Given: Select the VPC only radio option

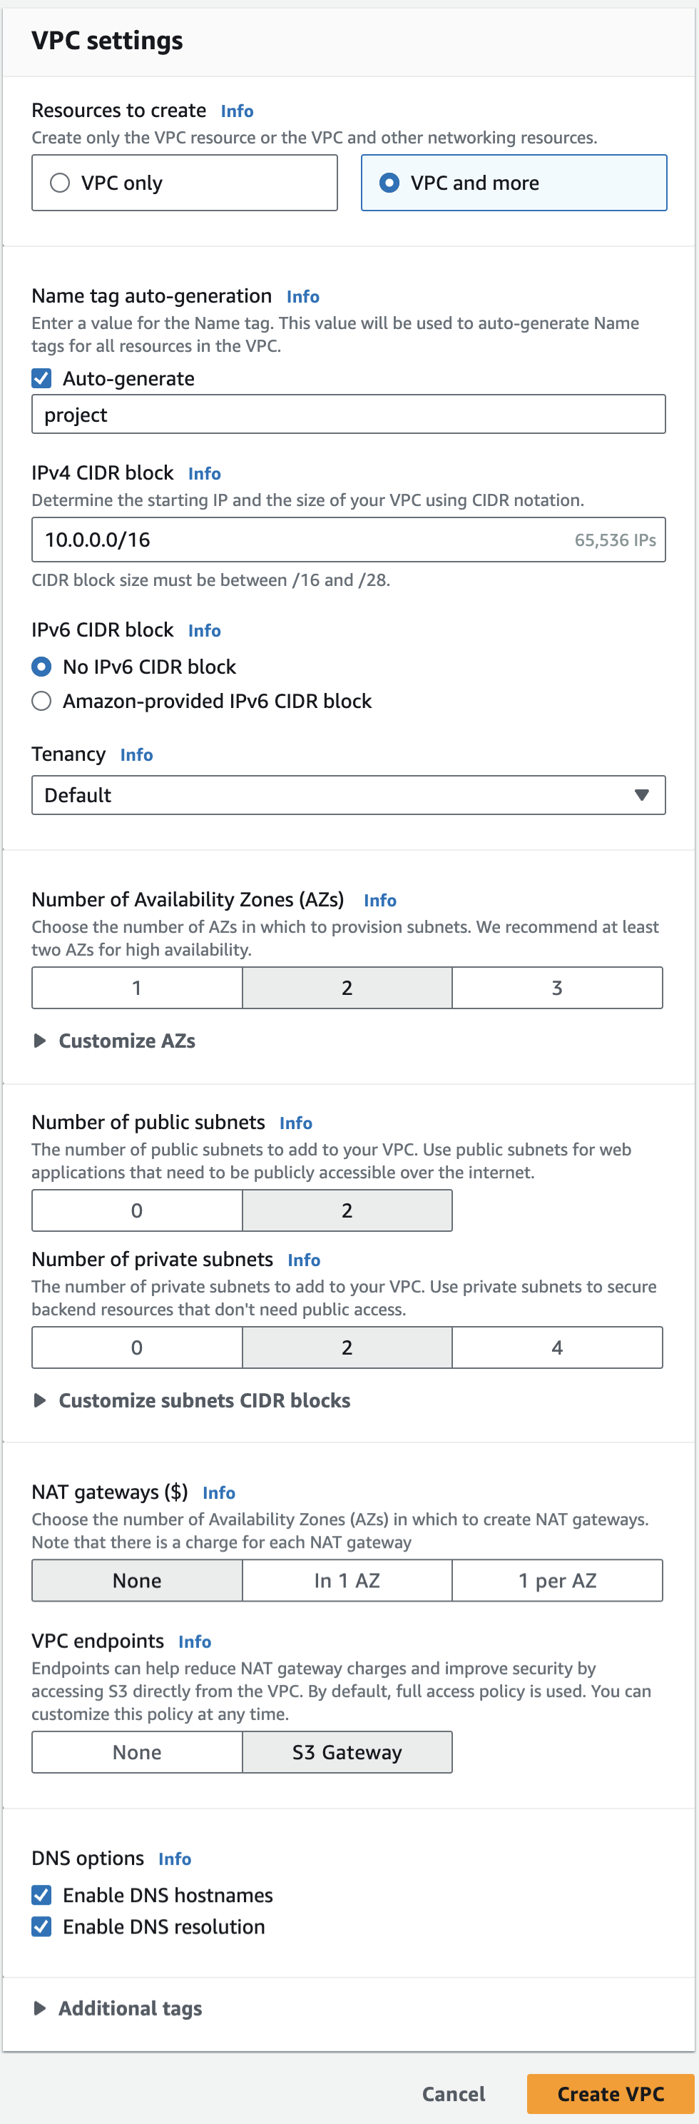Looking at the screenshot, I should pyautogui.click(x=60, y=183).
